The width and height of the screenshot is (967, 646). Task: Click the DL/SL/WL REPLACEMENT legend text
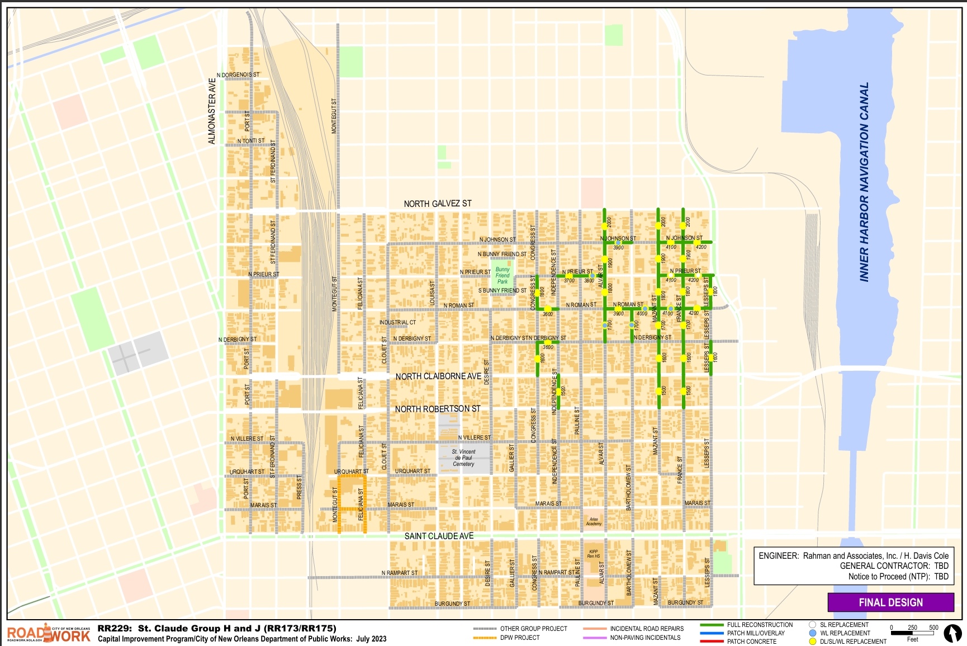tap(853, 642)
